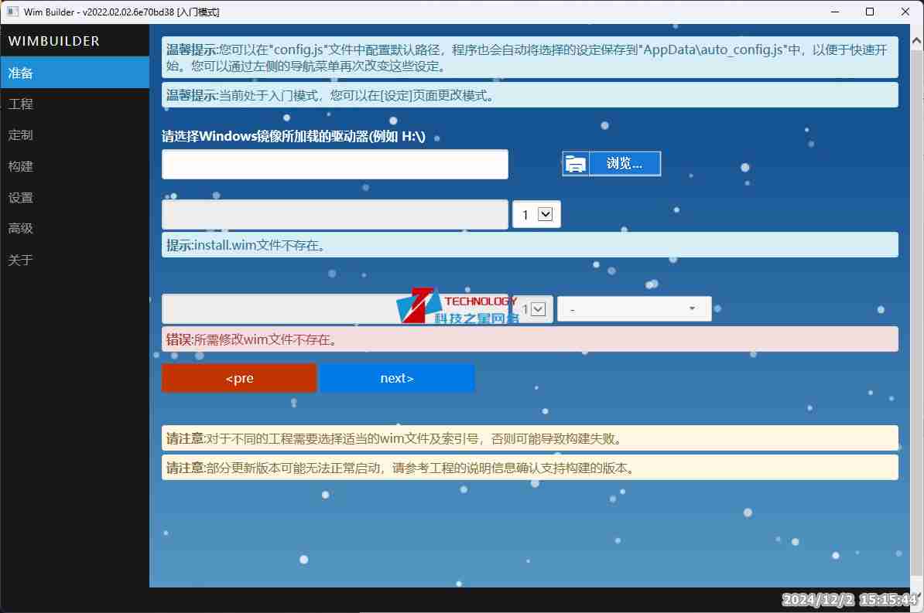Viewport: 924px width, 613px height.
Task: Expand the dropdown showing a dash
Action: click(x=634, y=309)
